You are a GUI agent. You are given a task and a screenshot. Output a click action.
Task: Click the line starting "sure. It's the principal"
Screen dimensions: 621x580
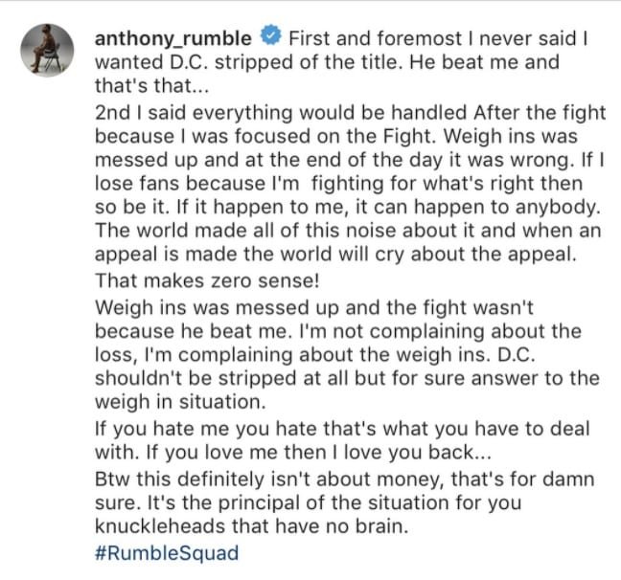pos(309,502)
